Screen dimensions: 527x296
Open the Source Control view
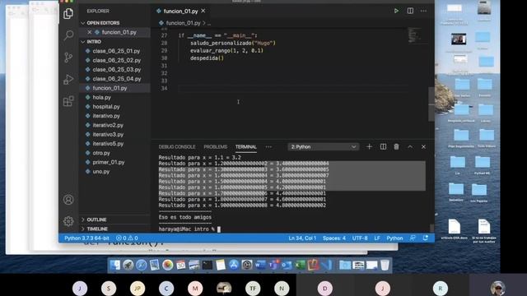[68, 58]
